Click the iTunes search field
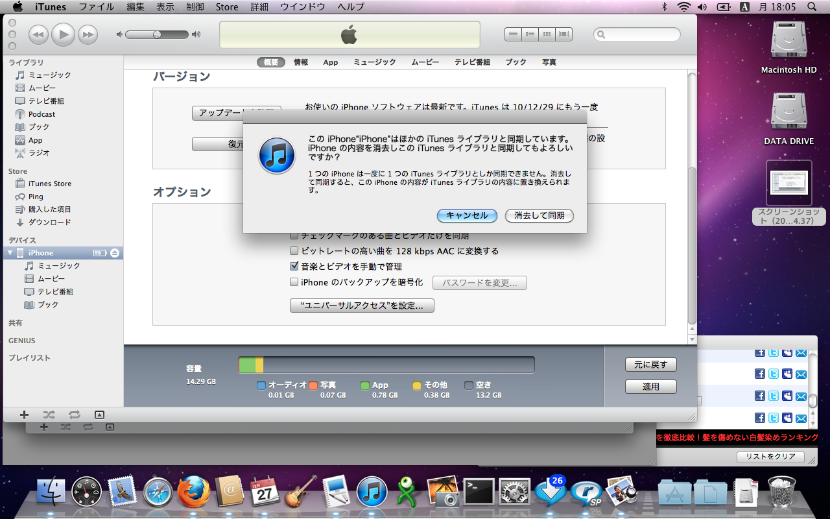Image resolution: width=830 pixels, height=519 pixels. [x=637, y=34]
